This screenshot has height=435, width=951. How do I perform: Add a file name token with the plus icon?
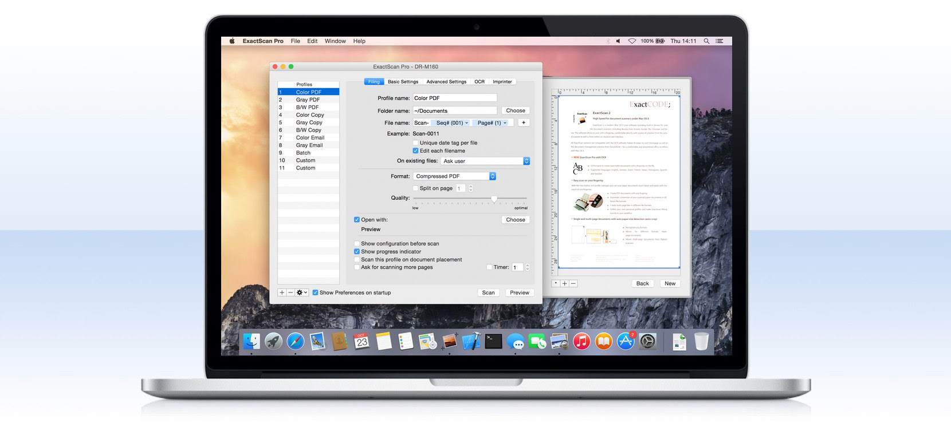tap(524, 122)
